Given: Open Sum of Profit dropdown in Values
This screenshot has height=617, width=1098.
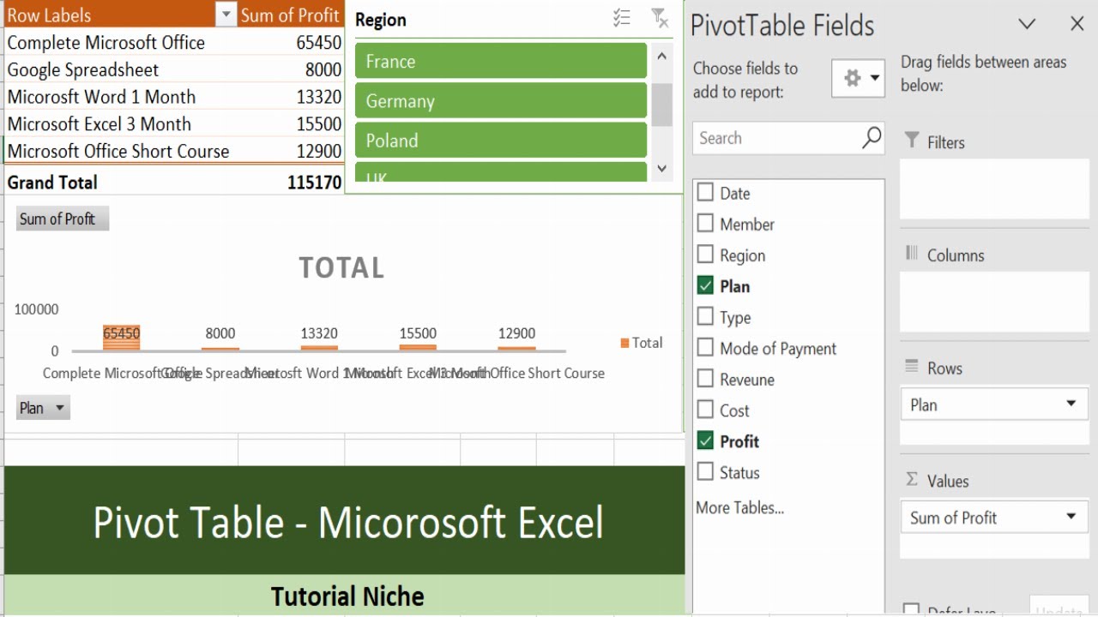Looking at the screenshot, I should pyautogui.click(x=1071, y=517).
